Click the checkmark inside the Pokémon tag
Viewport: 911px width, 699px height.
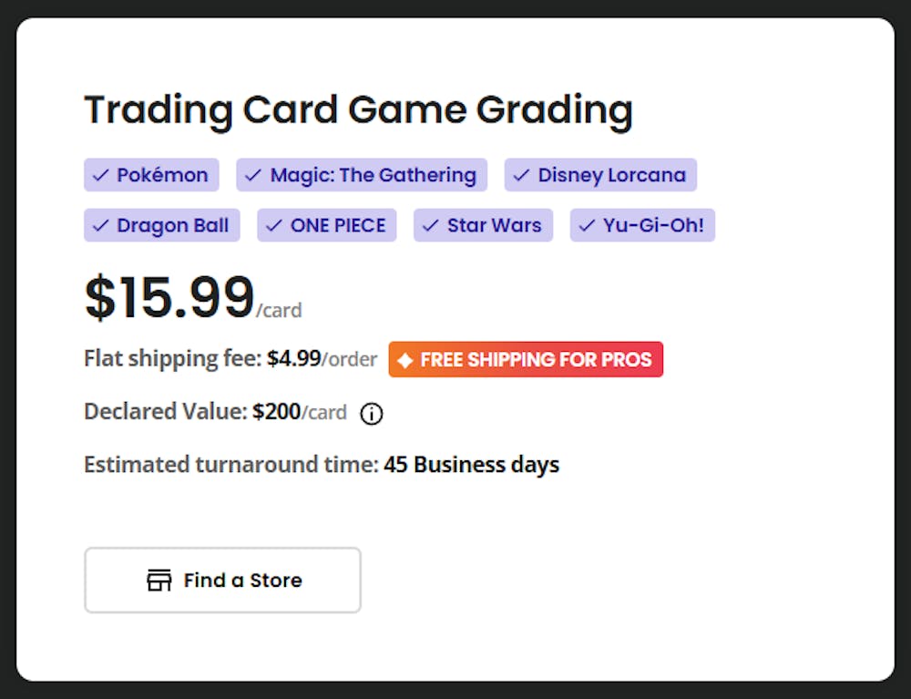100,175
